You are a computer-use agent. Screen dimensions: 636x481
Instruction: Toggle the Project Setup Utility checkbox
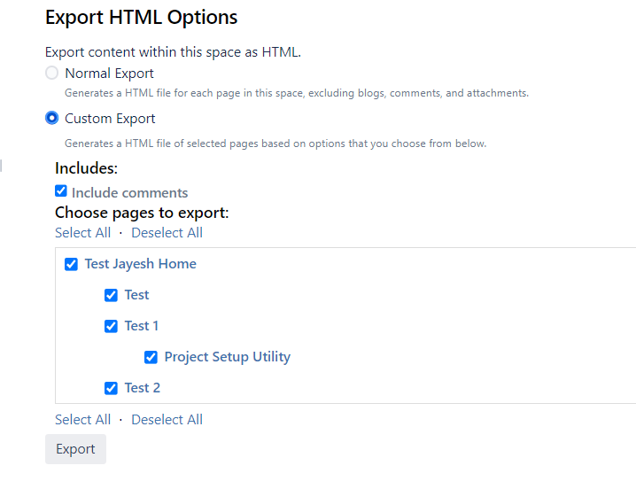click(151, 357)
